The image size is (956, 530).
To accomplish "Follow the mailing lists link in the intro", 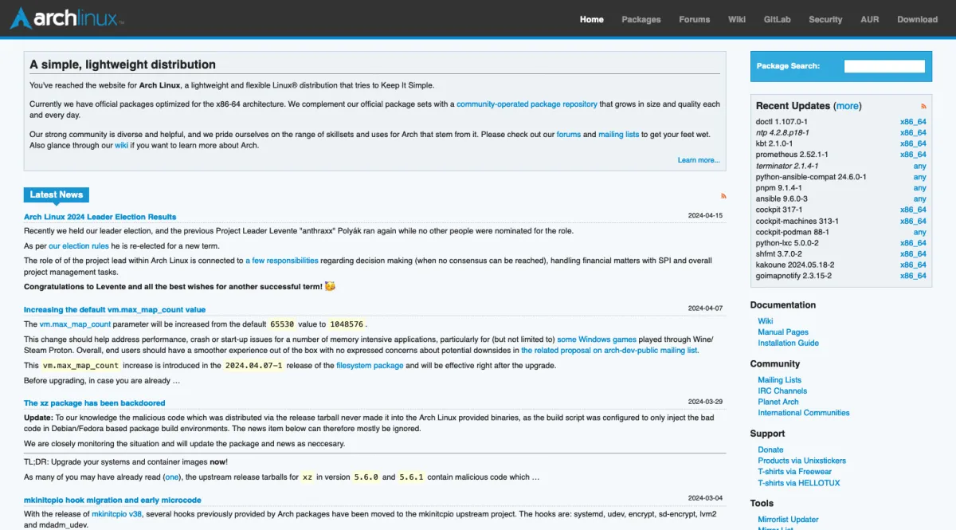I will click(618, 135).
